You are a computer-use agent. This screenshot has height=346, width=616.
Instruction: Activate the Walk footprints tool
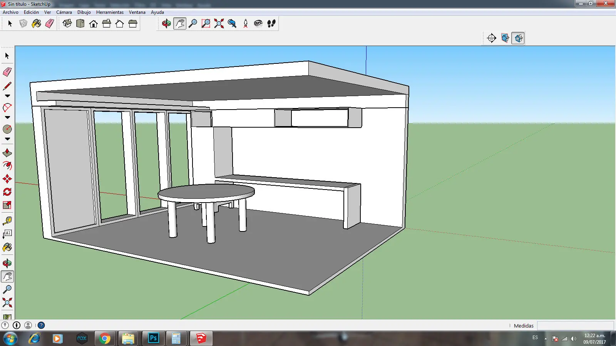tap(271, 23)
